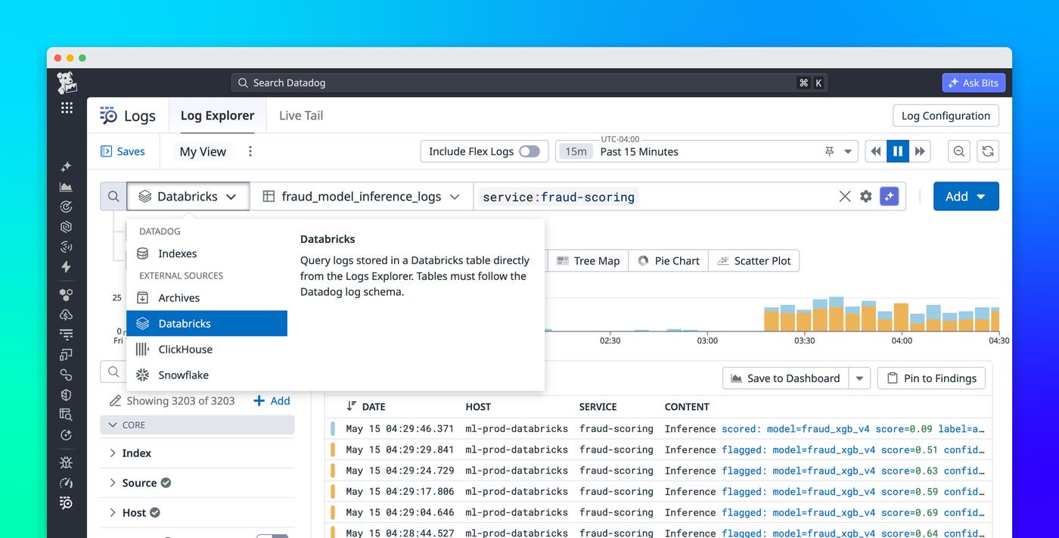Open the Logs icon at sidebar bottom
The height and width of the screenshot is (538, 1059).
click(67, 503)
